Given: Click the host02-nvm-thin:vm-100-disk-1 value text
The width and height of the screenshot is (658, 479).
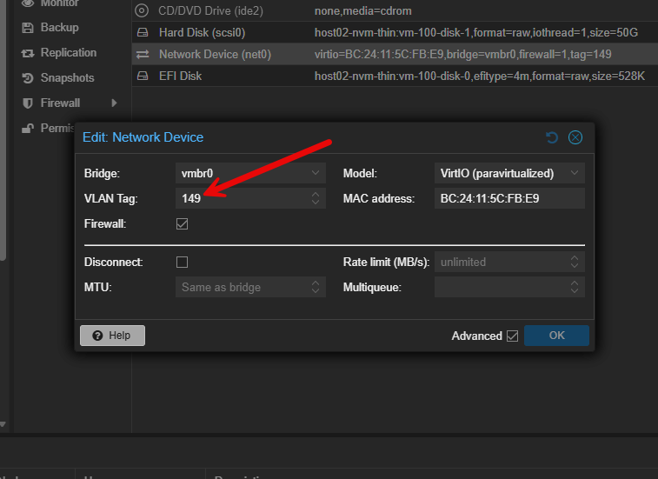Looking at the screenshot, I should [476, 32].
